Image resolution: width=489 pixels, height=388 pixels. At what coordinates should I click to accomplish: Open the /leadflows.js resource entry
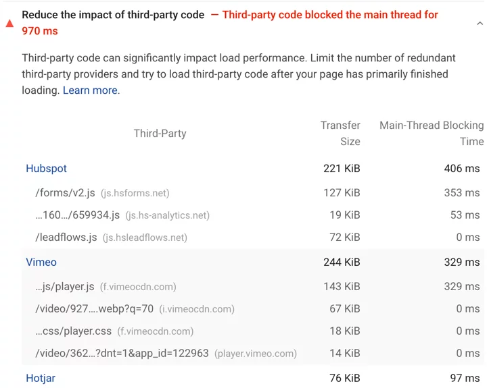[x=66, y=238]
